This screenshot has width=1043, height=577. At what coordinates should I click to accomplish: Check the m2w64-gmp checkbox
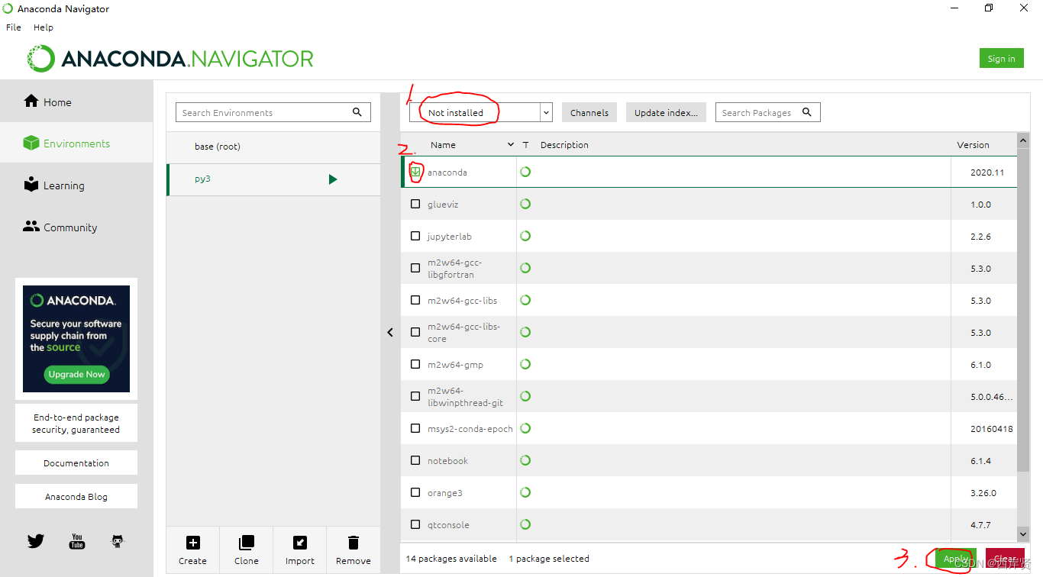[415, 364]
